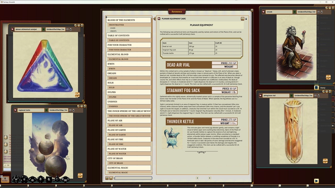The height and width of the screenshot is (188, 335).
Task: Expand the PLANE OF FIRE section in the reference index
Action: tap(129, 139)
